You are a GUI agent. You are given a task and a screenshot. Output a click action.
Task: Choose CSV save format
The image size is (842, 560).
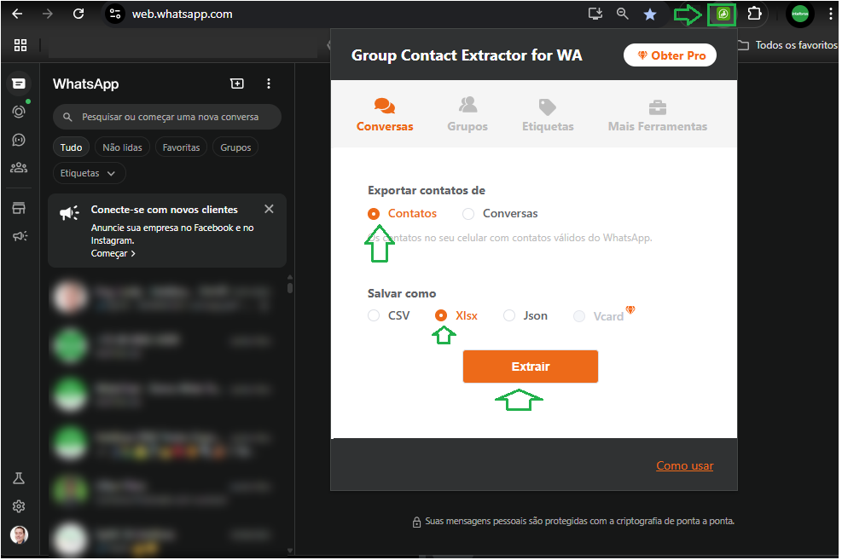374,316
